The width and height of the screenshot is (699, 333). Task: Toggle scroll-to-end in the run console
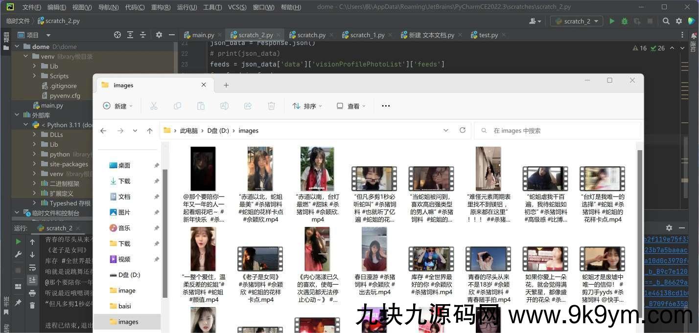pos(32,280)
